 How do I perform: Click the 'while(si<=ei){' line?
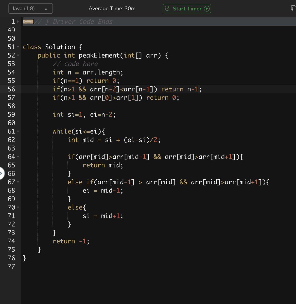pos(79,131)
